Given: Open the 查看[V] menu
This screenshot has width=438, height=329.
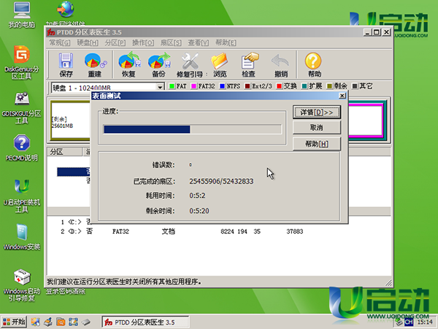Looking at the screenshot, I should 198,43.
